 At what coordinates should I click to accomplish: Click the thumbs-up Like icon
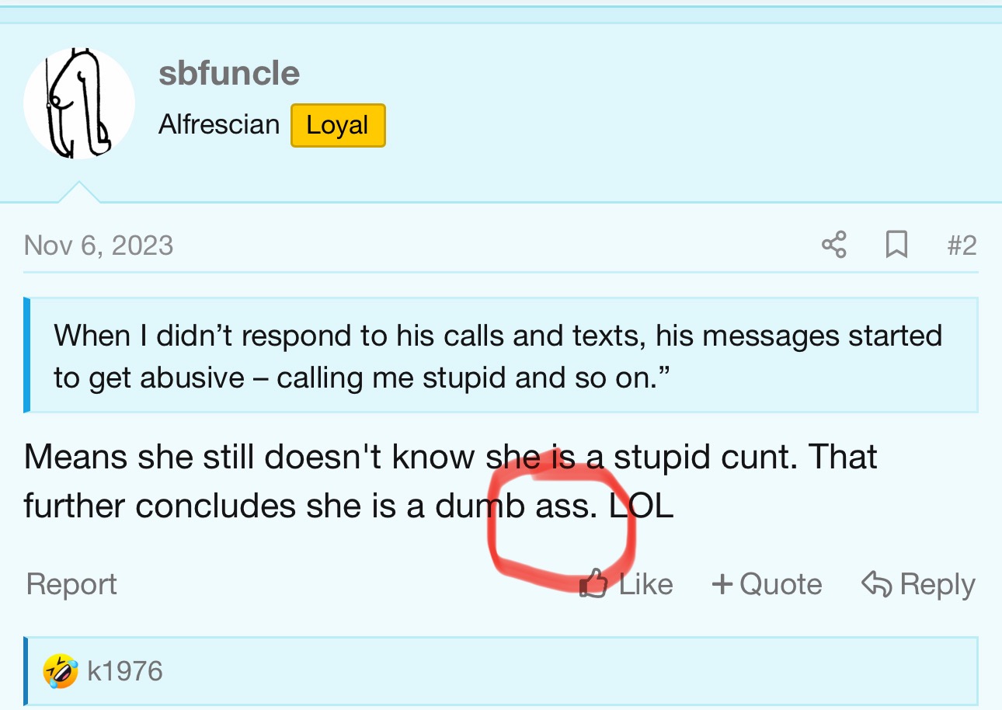pyautogui.click(x=594, y=583)
